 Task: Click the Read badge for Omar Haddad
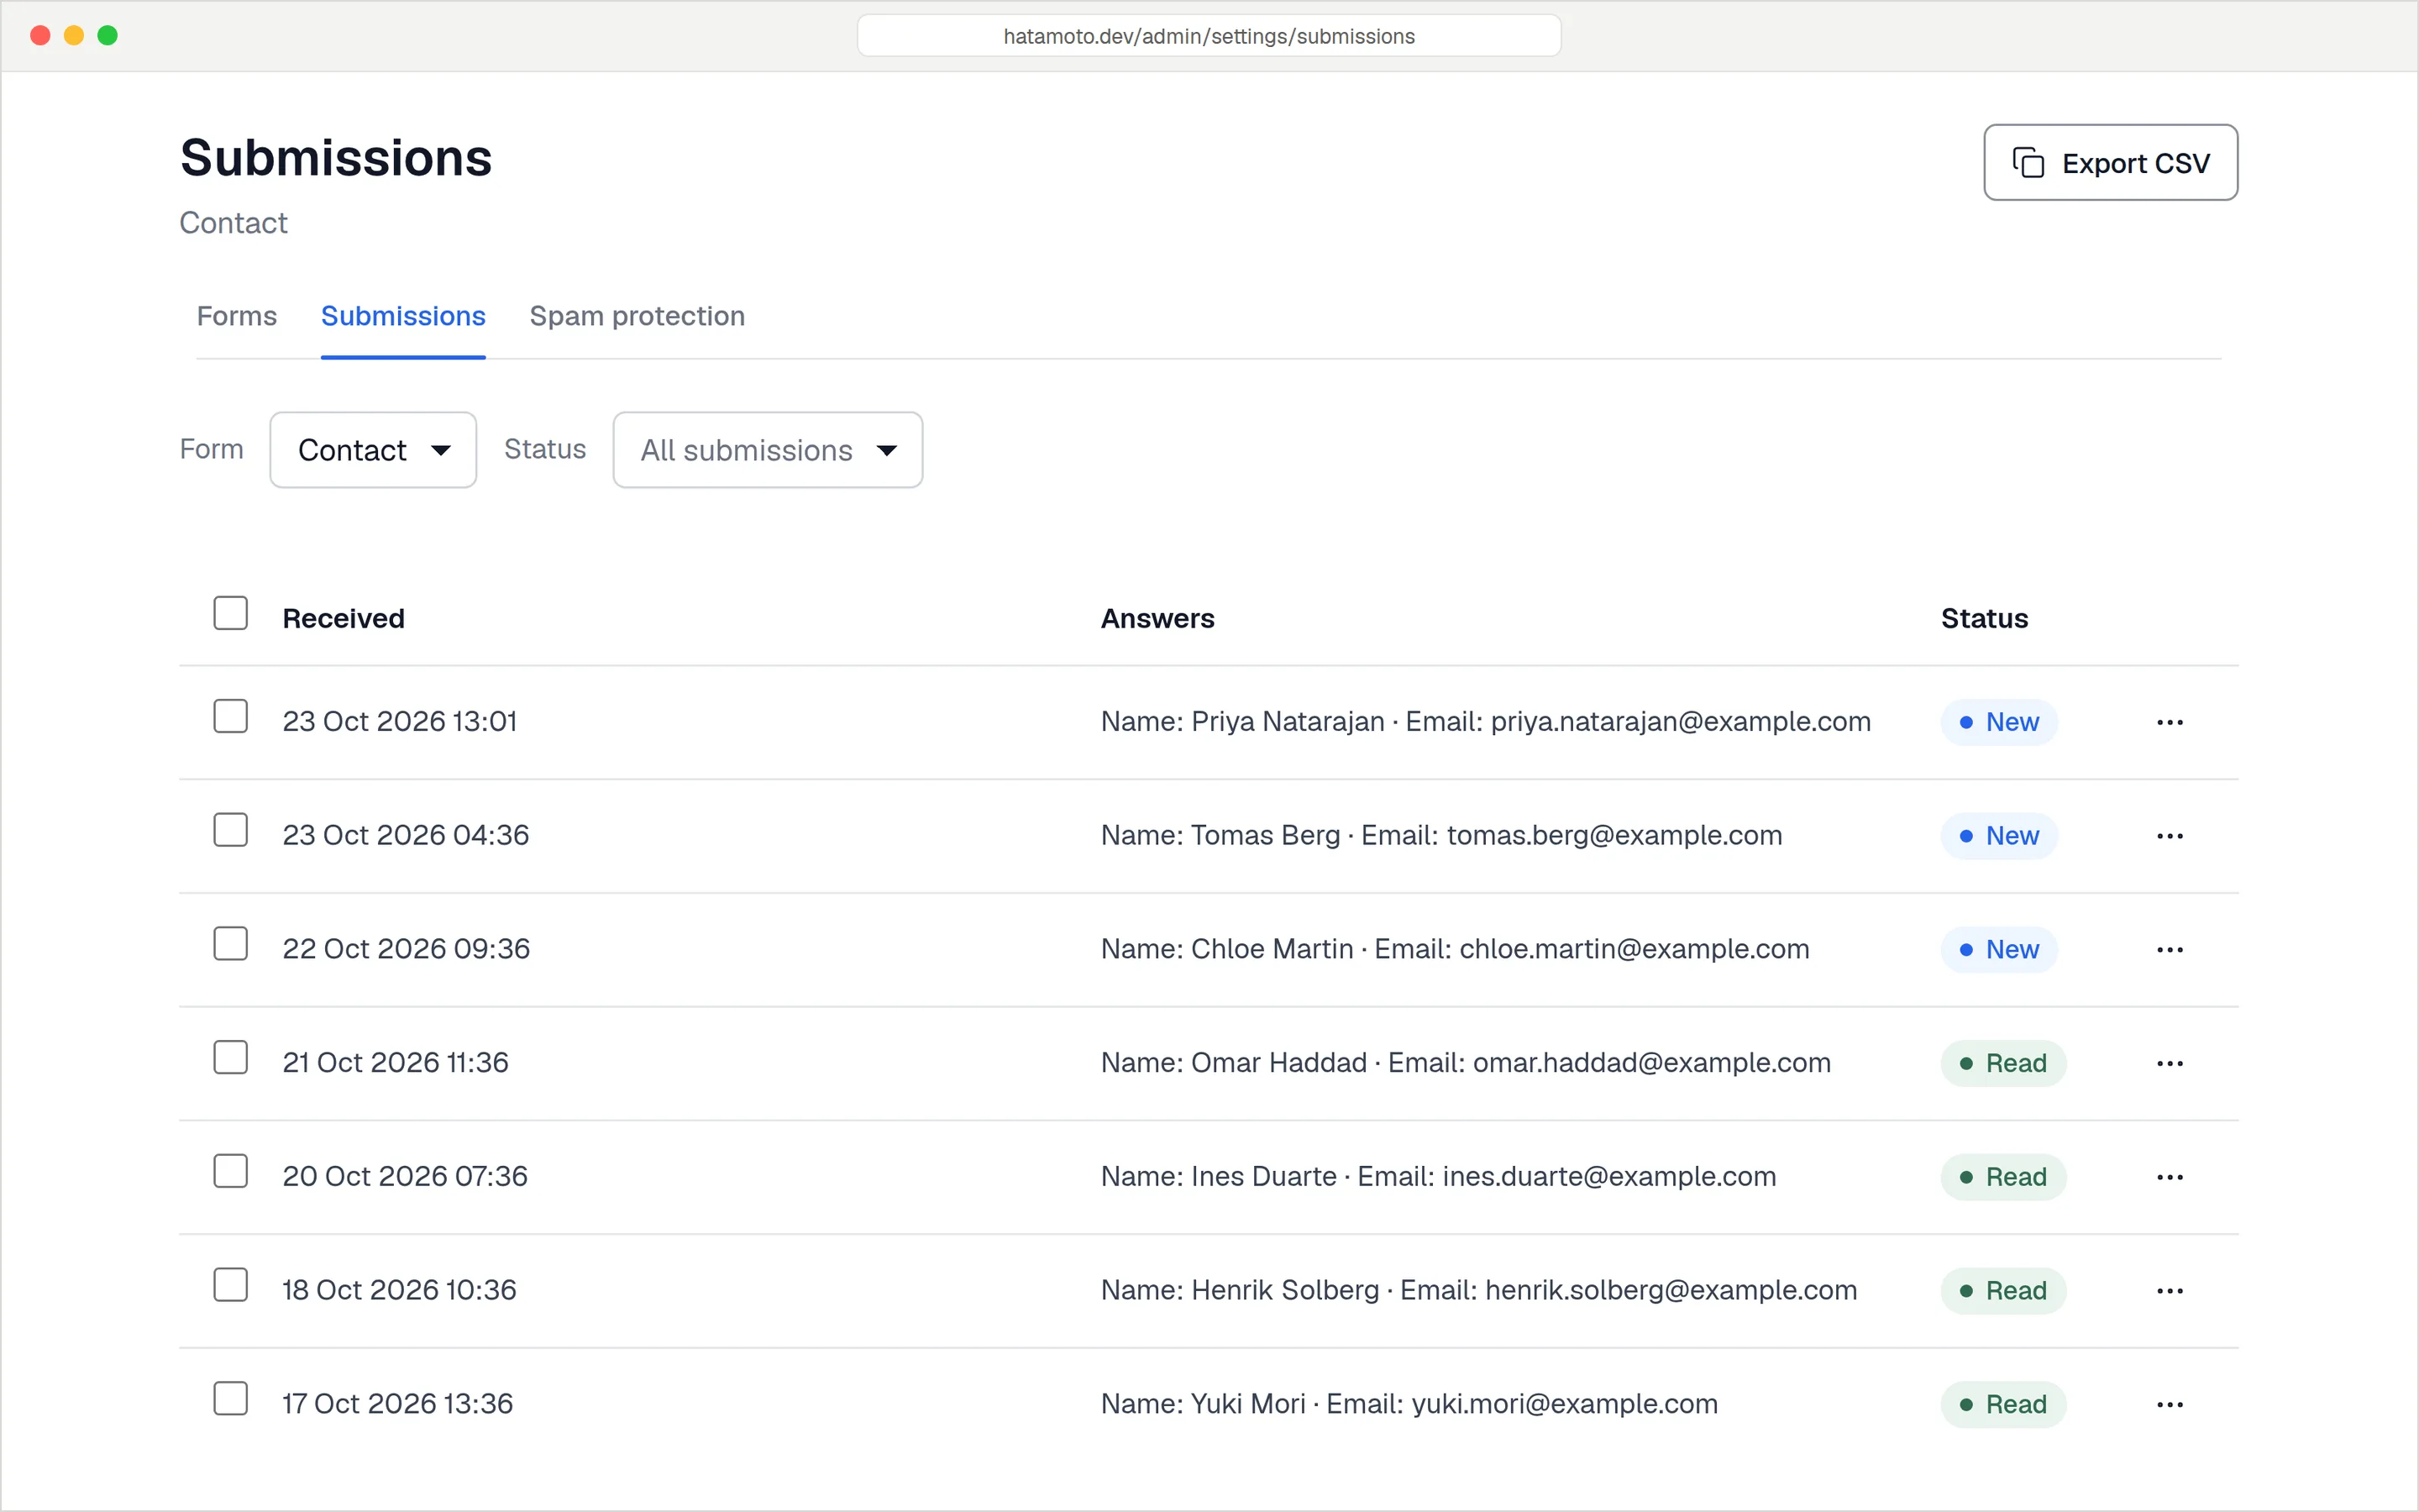(x=2003, y=1063)
